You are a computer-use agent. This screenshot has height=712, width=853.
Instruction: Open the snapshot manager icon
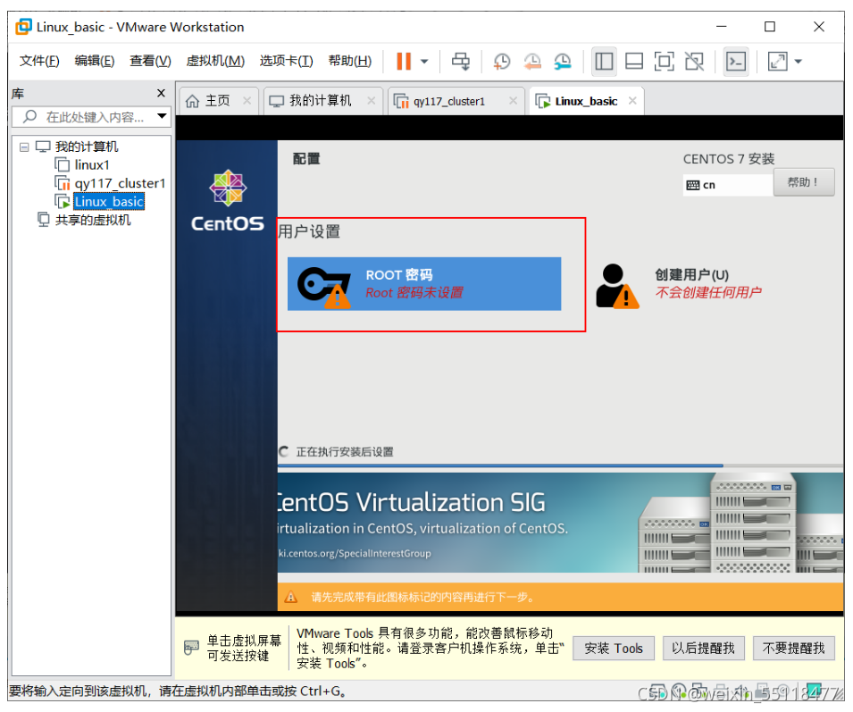[563, 61]
